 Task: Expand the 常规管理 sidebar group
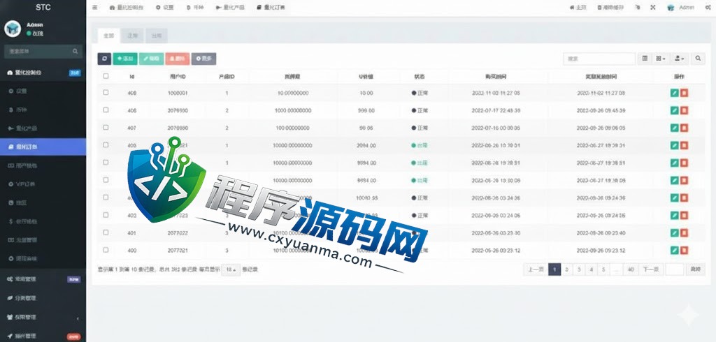(43, 279)
